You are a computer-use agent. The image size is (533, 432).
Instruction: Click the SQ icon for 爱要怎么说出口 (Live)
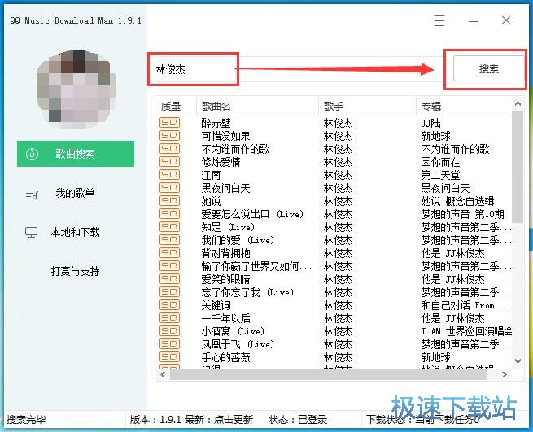point(169,214)
